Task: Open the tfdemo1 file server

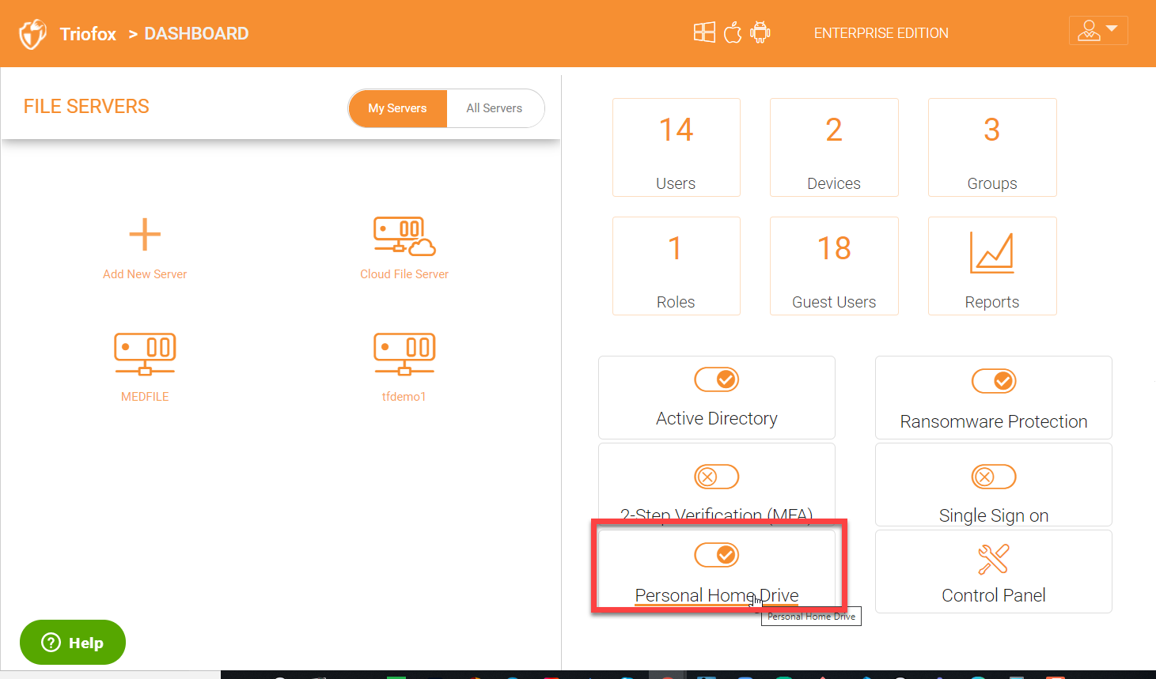Action: (404, 354)
